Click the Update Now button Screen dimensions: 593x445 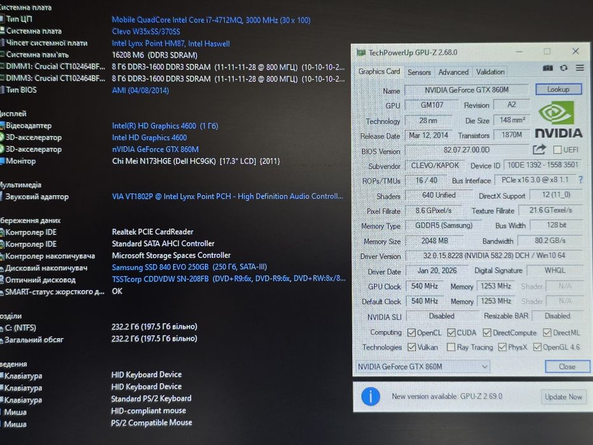pos(563,397)
